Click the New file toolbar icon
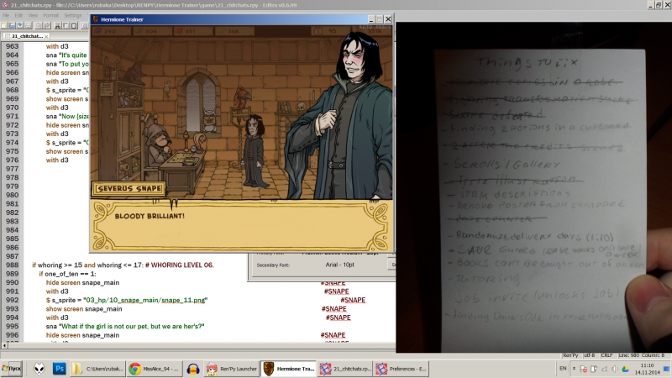The width and height of the screenshot is (672, 378). point(4,26)
